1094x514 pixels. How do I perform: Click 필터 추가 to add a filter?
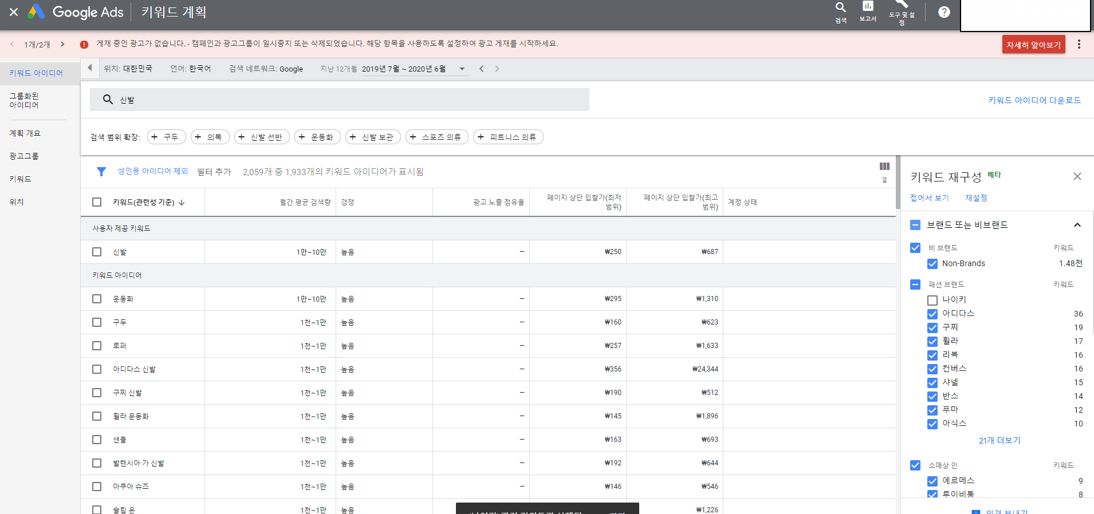pos(214,172)
